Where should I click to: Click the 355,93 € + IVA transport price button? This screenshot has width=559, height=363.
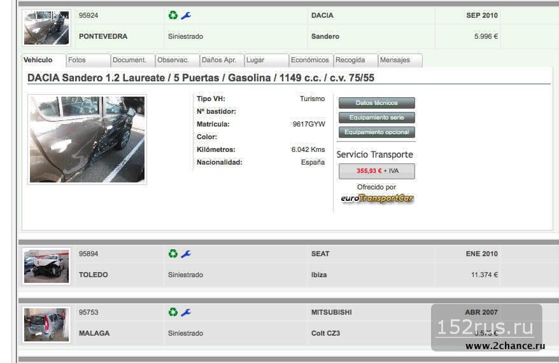(376, 171)
